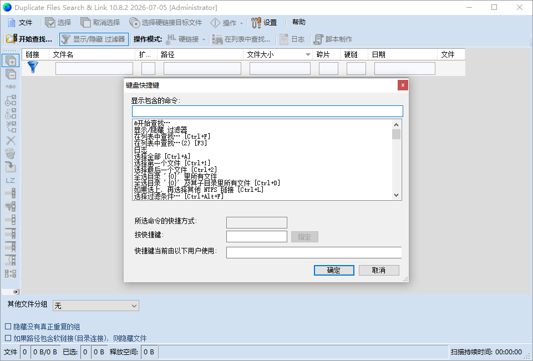Click the command list scrollbar up arrow
The width and height of the screenshot is (533, 361).
pos(396,125)
